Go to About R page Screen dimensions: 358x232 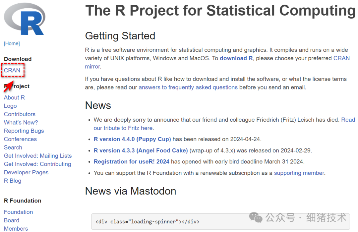[x=14, y=97]
